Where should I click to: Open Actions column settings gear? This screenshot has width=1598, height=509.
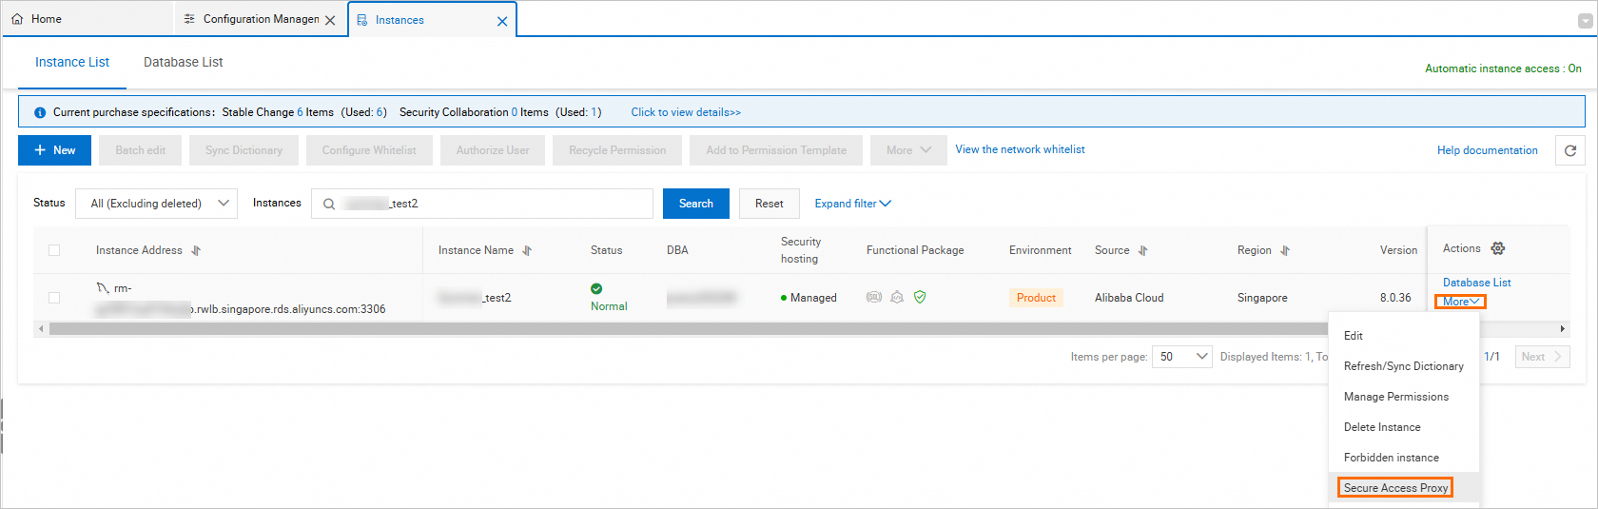tap(1498, 248)
